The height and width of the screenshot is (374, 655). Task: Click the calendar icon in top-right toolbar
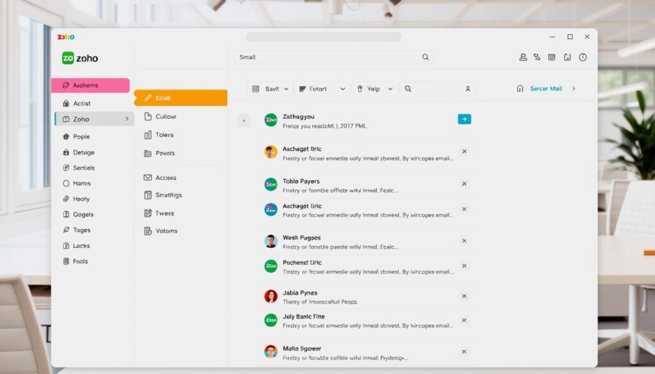[552, 57]
